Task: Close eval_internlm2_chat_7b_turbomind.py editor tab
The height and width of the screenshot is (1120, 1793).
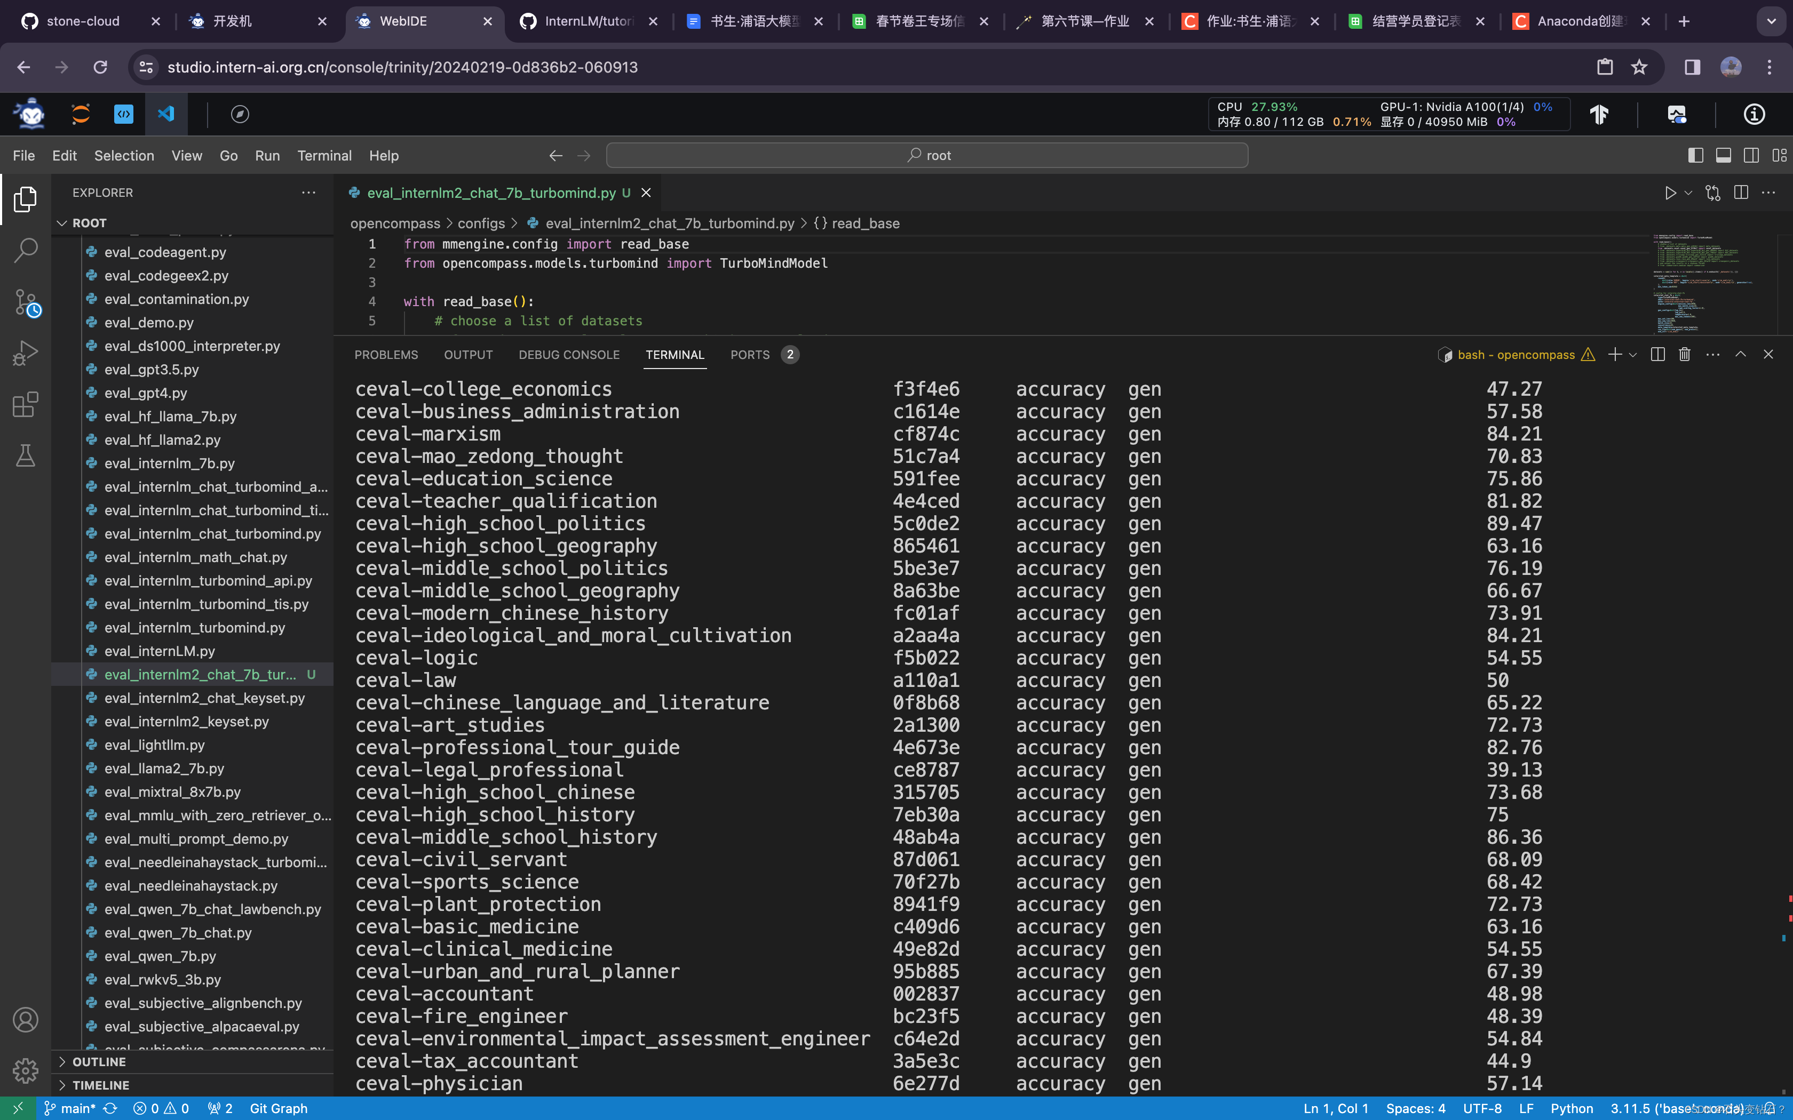Action: 646,193
